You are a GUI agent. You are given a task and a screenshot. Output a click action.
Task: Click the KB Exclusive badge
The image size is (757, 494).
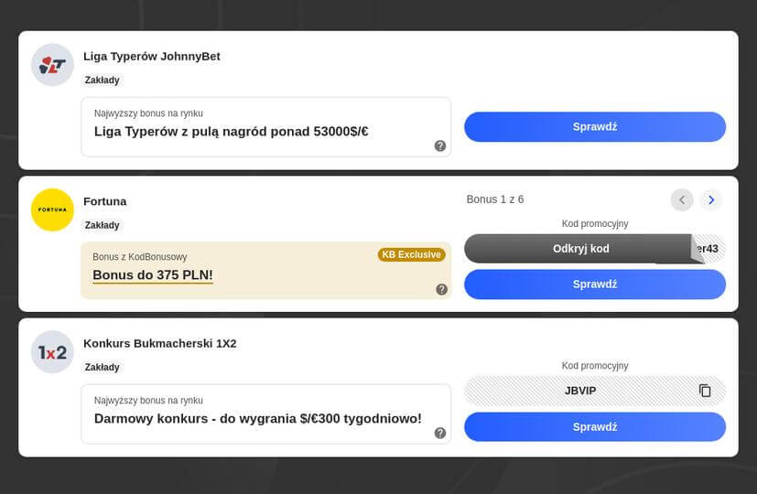click(x=412, y=254)
